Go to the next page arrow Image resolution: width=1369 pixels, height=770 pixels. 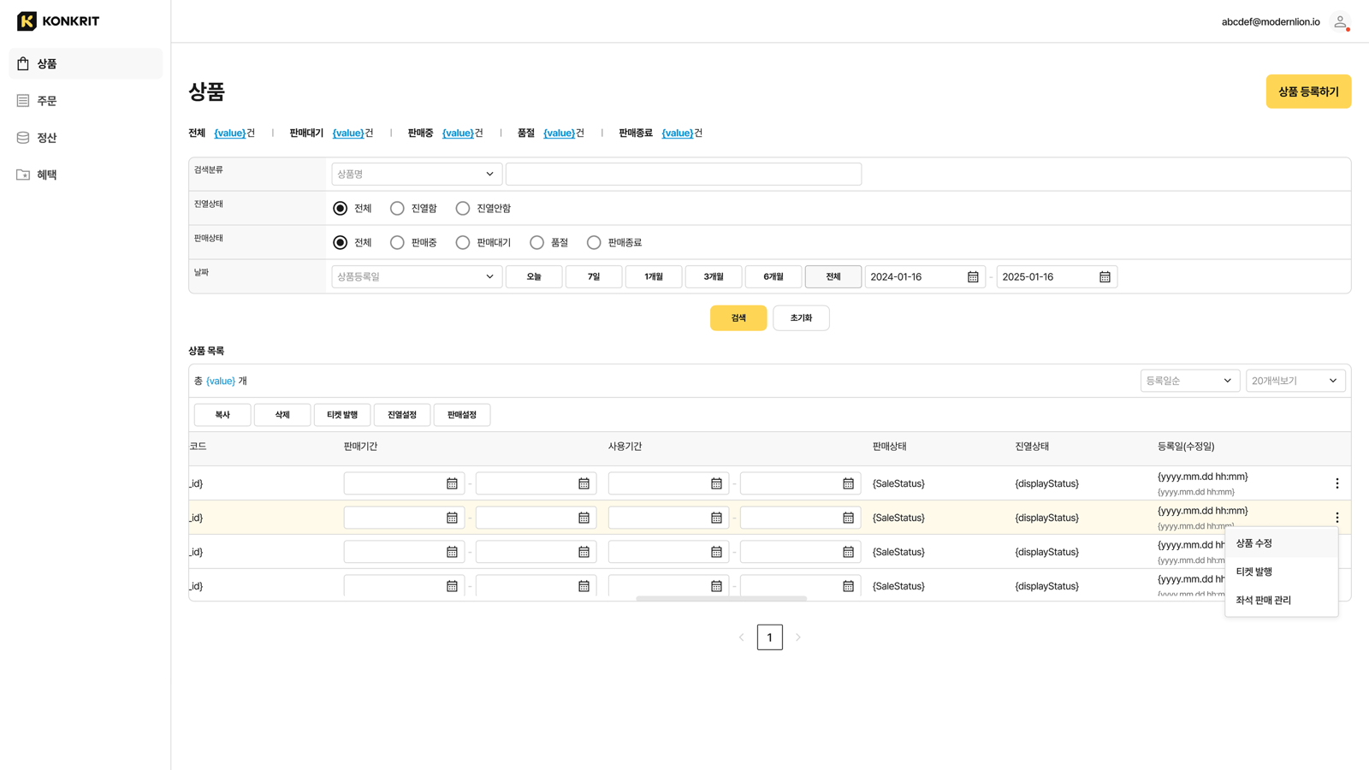pos(798,637)
